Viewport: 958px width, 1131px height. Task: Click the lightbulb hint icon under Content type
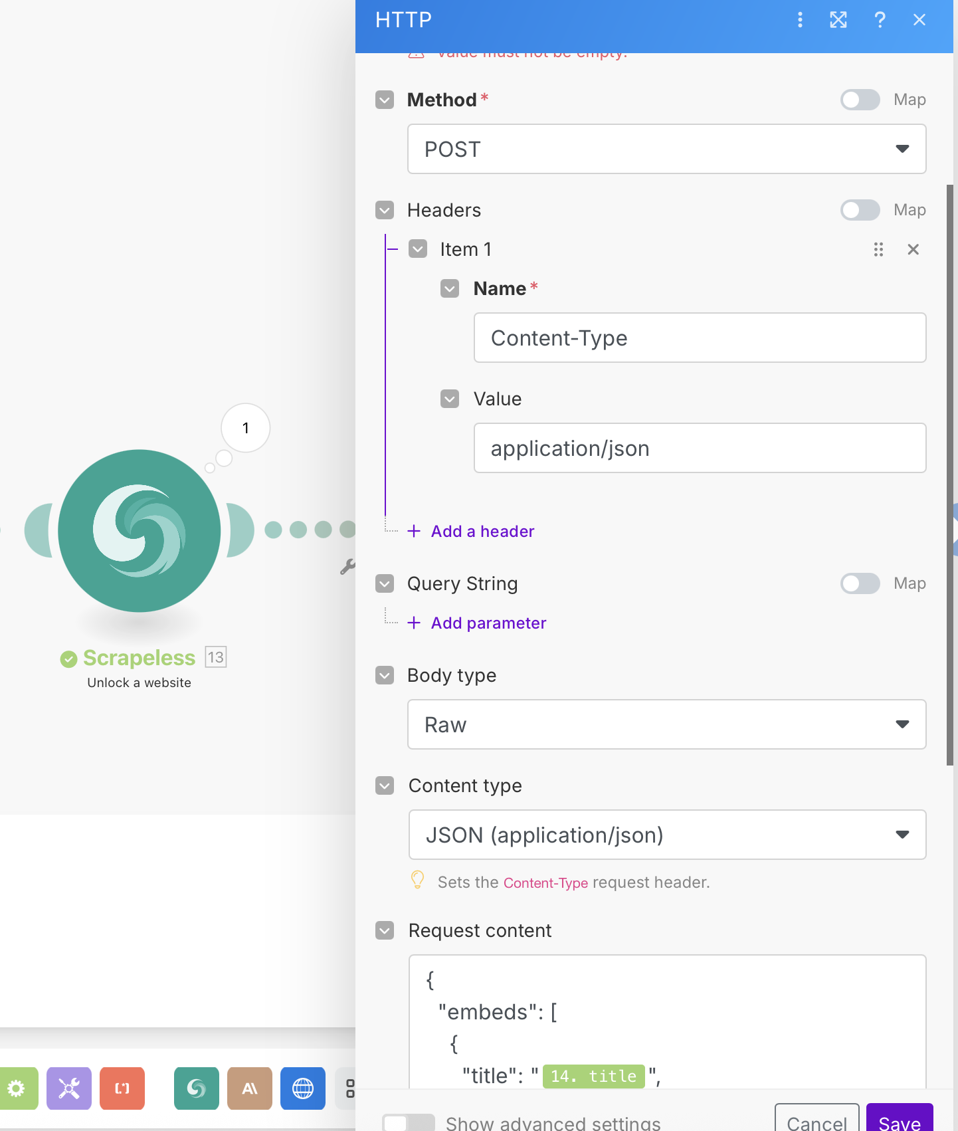coord(417,880)
